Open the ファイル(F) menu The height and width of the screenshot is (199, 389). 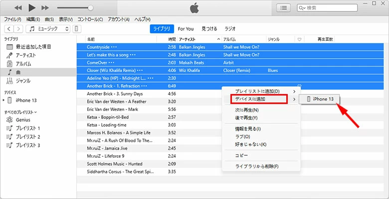(x=12, y=19)
